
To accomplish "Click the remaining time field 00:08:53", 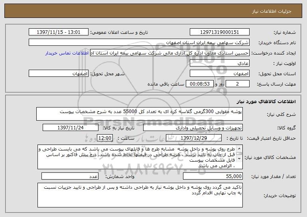I will tap(199, 84).
